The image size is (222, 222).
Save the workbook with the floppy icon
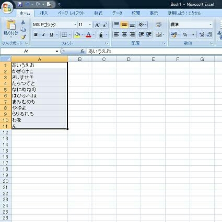point(20,4)
